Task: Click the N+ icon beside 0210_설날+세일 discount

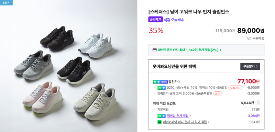Action: pyautogui.click(x=161, y=88)
